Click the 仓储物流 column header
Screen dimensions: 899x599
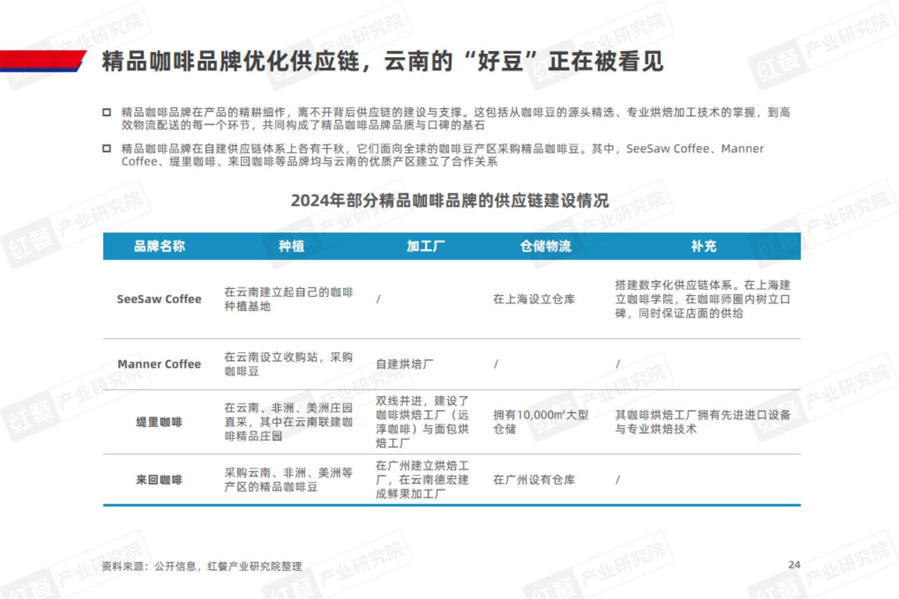(x=545, y=246)
